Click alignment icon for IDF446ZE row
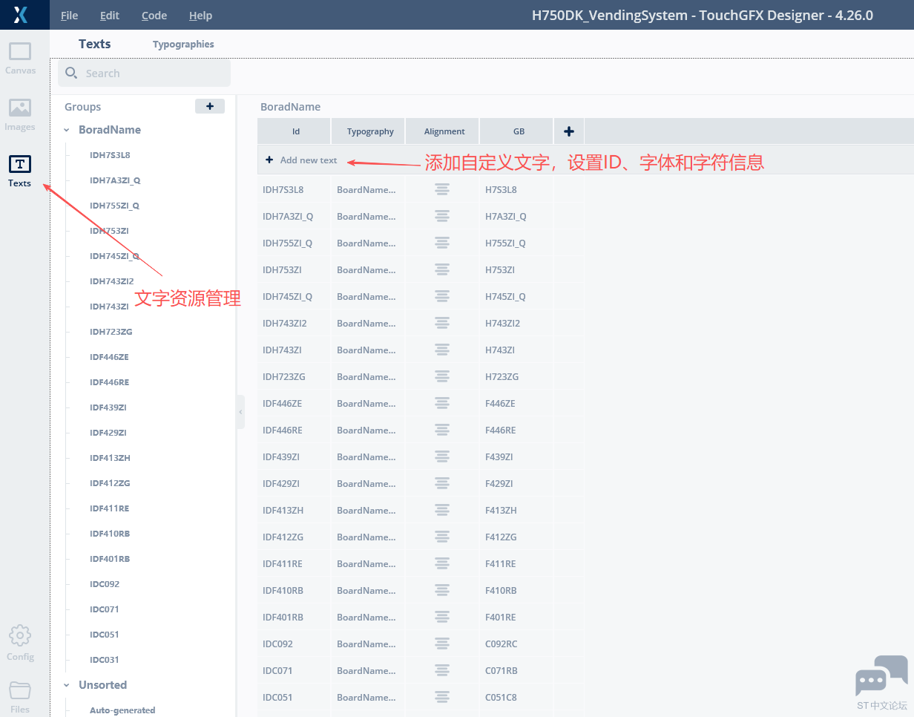This screenshot has height=717, width=914. click(442, 404)
